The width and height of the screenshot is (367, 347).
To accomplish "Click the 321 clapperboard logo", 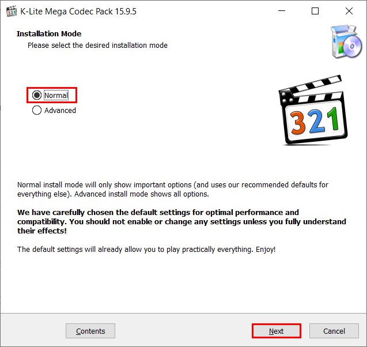I will (312, 110).
